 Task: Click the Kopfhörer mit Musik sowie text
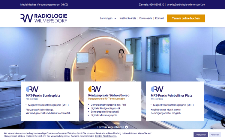coord(166,110)
